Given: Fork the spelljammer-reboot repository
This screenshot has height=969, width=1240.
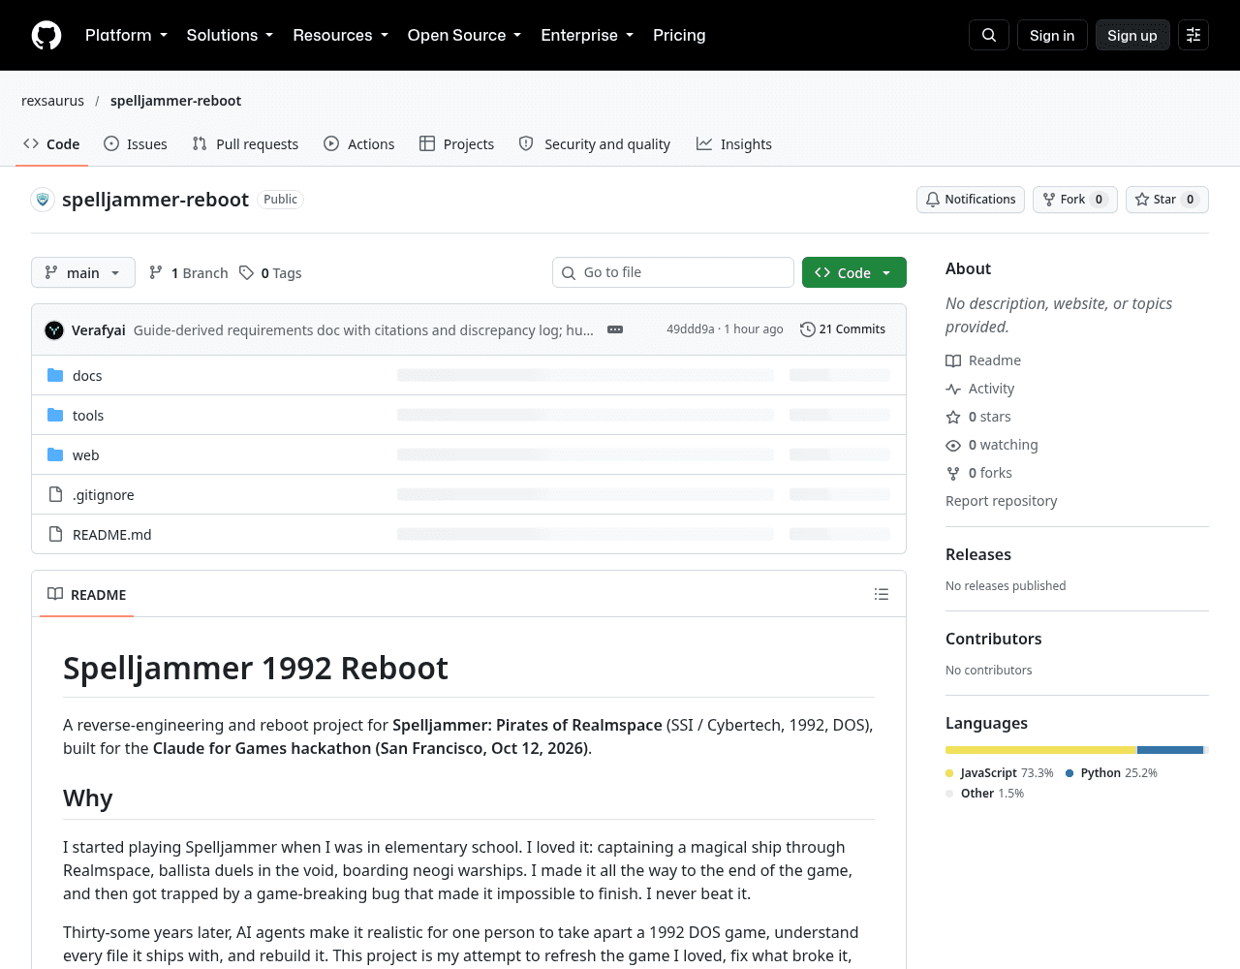Looking at the screenshot, I should coord(1075,200).
